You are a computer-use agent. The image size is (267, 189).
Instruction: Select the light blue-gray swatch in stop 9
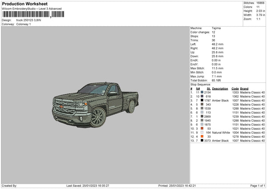point(202,124)
